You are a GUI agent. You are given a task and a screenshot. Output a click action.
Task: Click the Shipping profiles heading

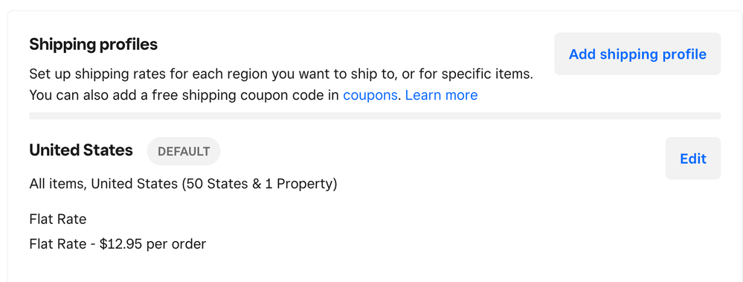(94, 45)
